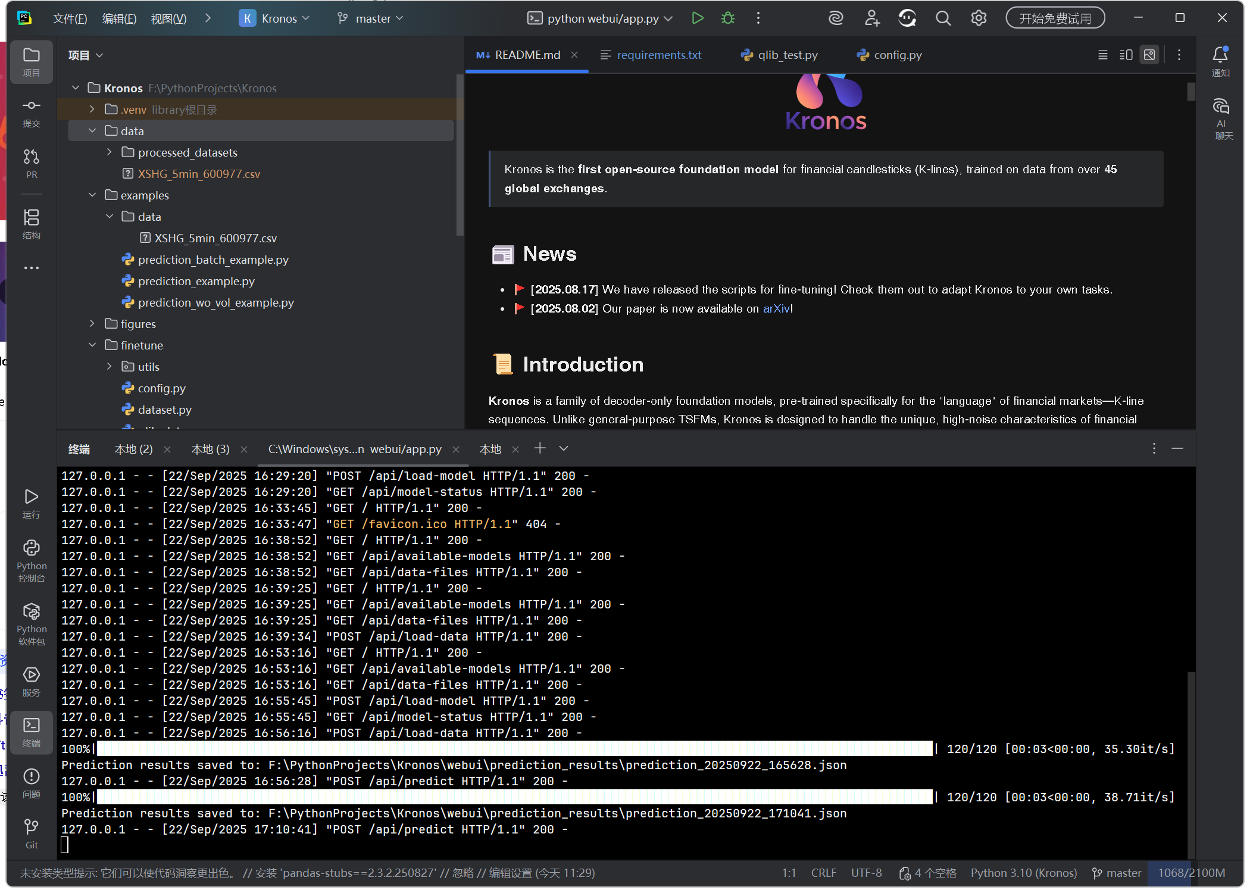Click CRLF line separator in status bar
The image size is (1250, 893).
coord(824,873)
